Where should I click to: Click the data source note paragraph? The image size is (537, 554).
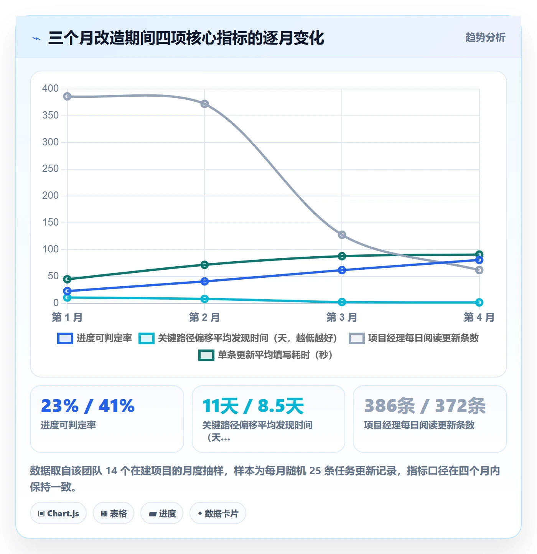coord(265,479)
